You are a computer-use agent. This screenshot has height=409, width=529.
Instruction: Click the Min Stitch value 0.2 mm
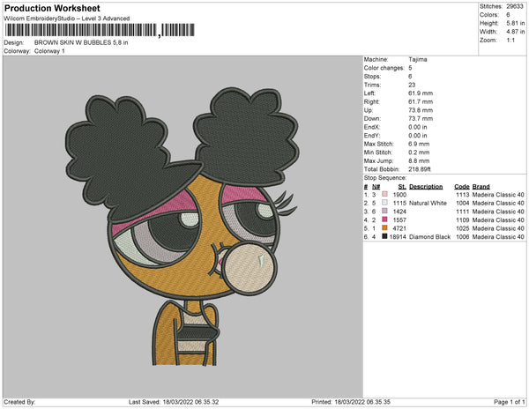419,152
